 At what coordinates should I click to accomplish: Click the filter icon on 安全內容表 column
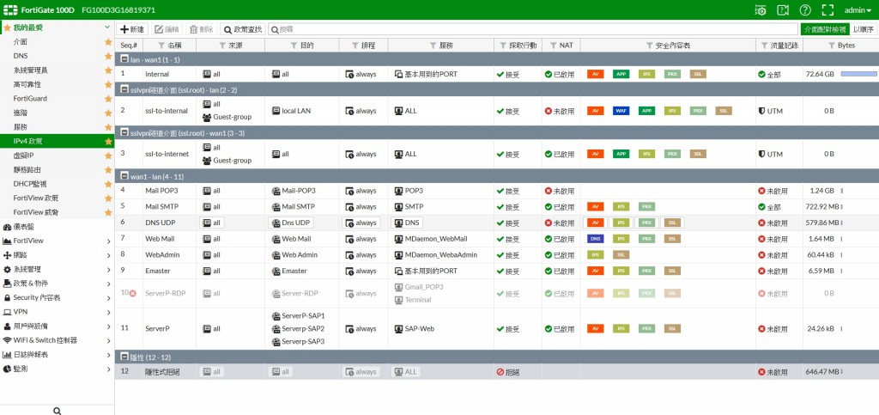pos(650,46)
